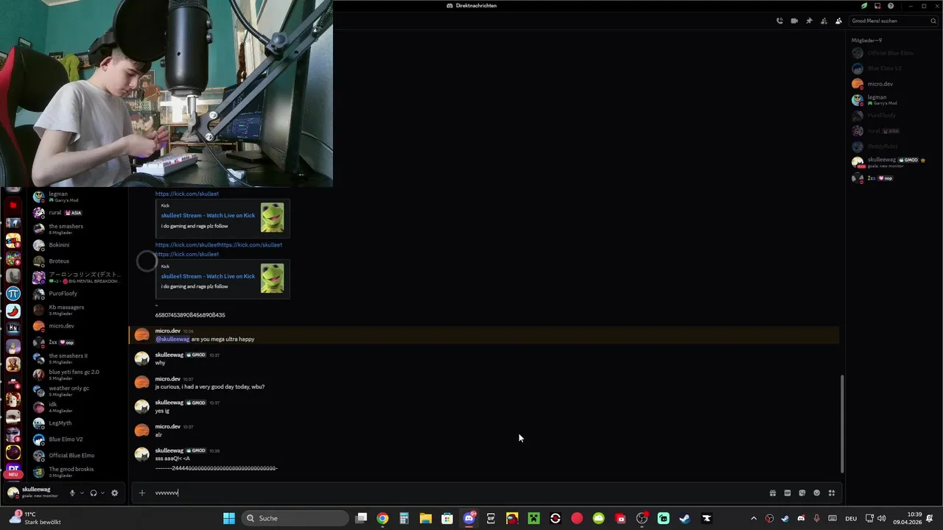Open the gift icon in the message bar

(x=772, y=493)
